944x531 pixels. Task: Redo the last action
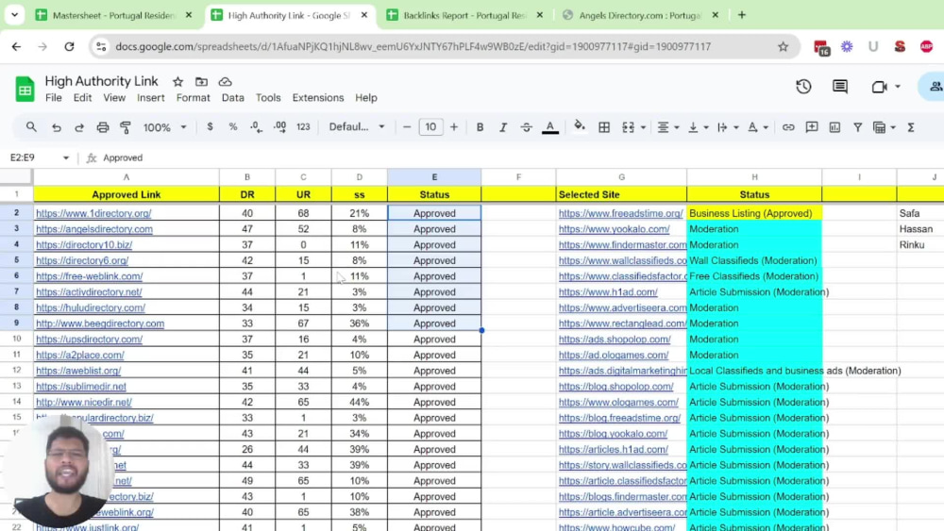click(x=79, y=127)
